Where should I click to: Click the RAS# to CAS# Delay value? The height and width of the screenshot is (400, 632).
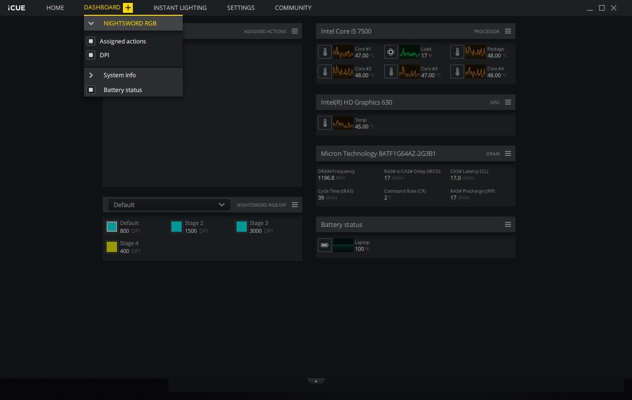(387, 178)
